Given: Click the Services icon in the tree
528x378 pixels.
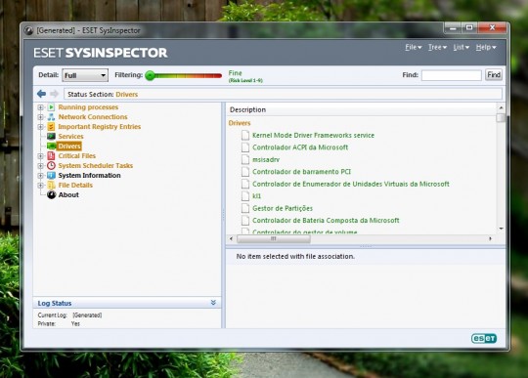Looking at the screenshot, I should point(51,136).
